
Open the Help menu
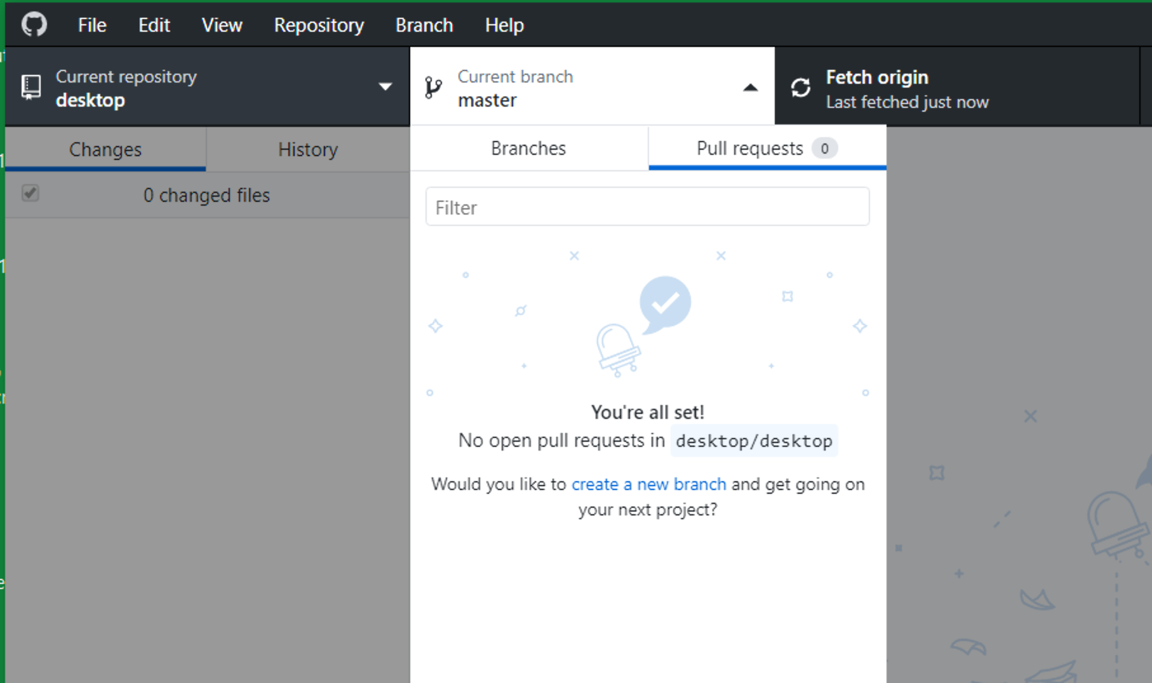click(504, 25)
